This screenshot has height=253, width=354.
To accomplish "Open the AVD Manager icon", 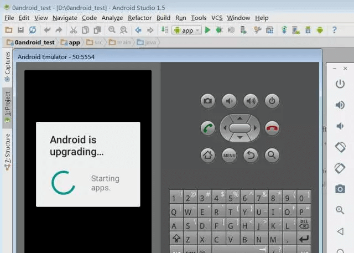I will 296,30.
